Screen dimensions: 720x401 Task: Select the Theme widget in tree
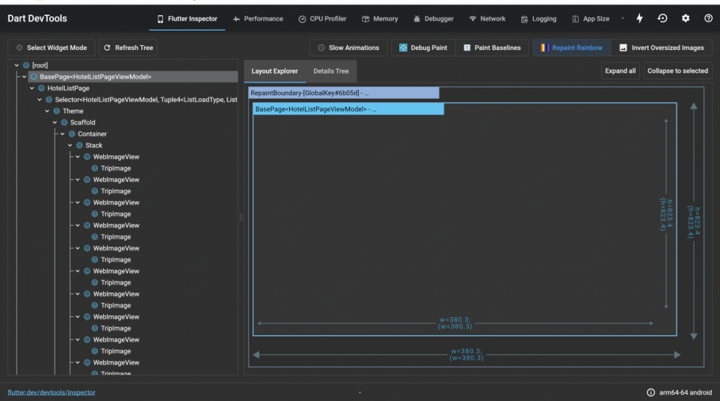(x=73, y=111)
